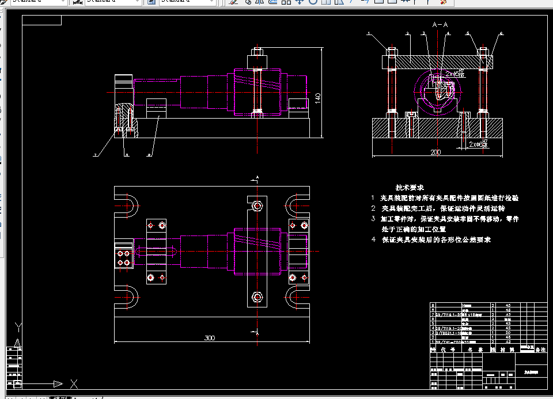Open the Table Style manager icon

click(x=151, y=2)
